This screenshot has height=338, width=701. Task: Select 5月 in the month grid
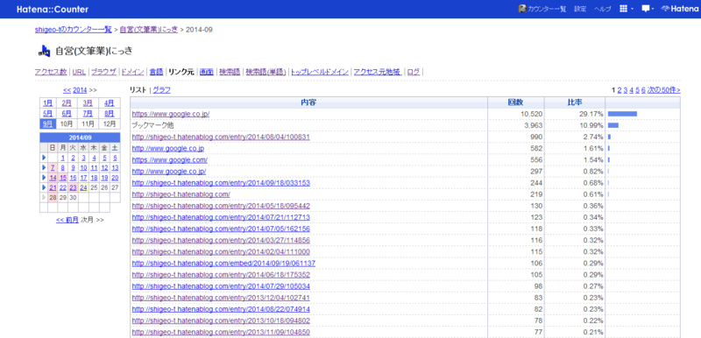click(x=48, y=114)
